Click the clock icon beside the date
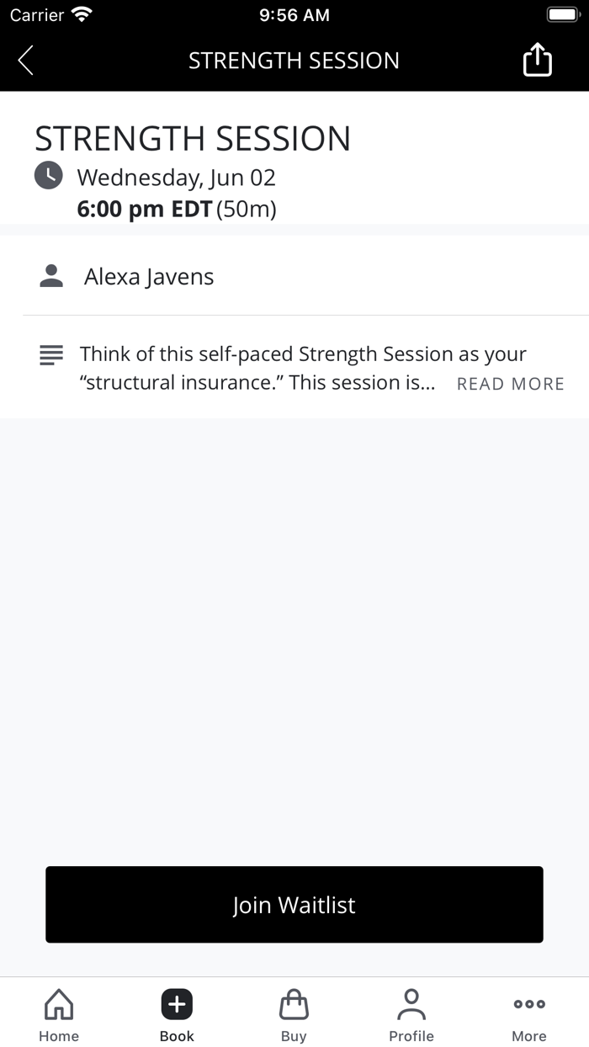 tap(48, 176)
